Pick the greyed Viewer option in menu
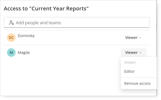The width and height of the screenshot is (161, 100). (130, 62)
